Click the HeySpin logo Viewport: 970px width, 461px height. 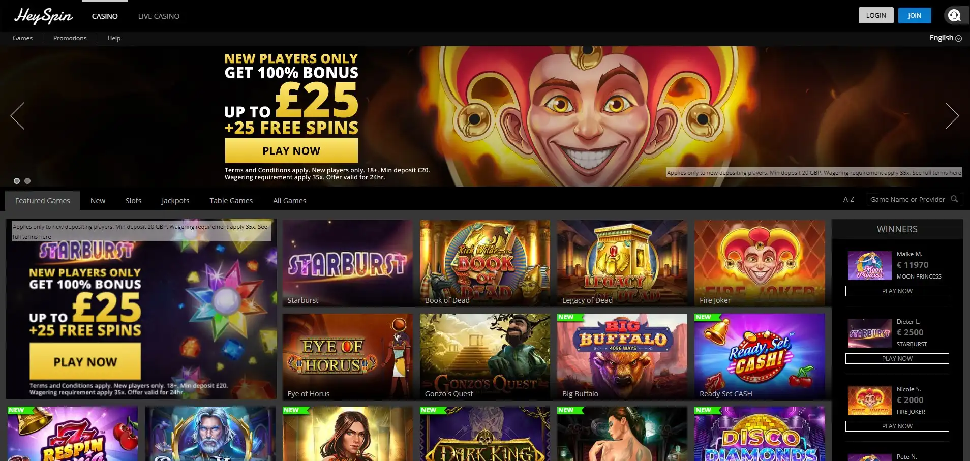[x=44, y=16]
